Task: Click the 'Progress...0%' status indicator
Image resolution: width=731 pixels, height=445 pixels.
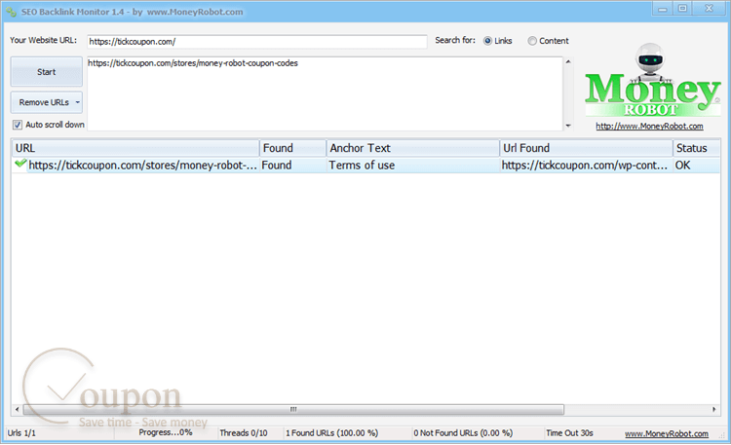Action: tap(166, 432)
